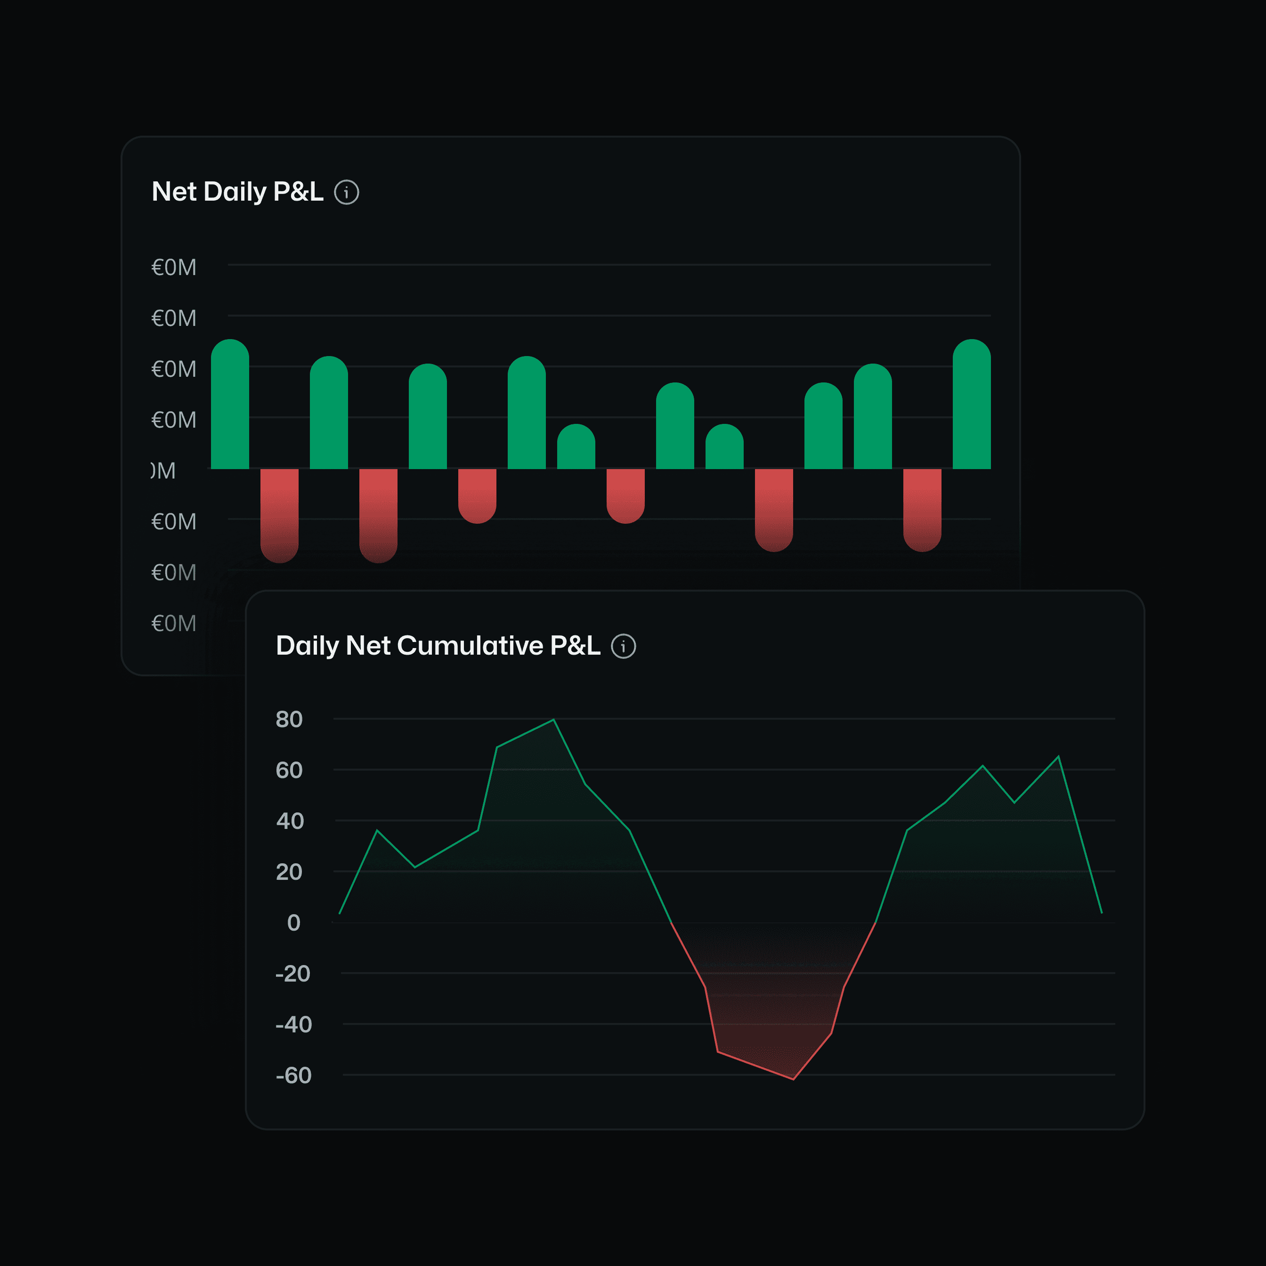Click the 0 axis label on cumulative chart
The image size is (1266, 1266).
point(293,923)
